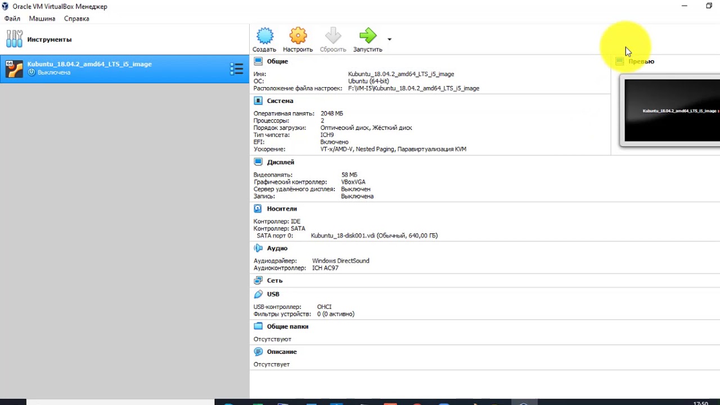Click the ICH9 chipset value
Image resolution: width=720 pixels, height=405 pixels.
point(327,135)
